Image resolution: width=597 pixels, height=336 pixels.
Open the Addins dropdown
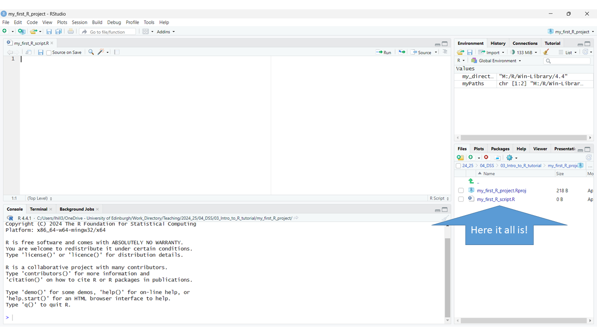coord(166,32)
